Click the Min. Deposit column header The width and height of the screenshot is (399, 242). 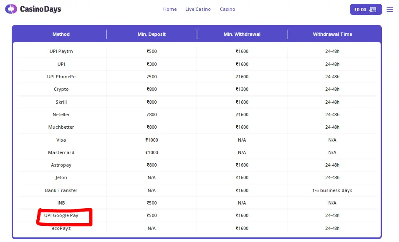152,34
